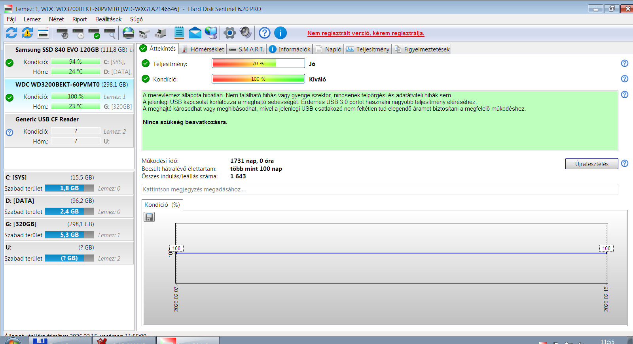Image resolution: width=633 pixels, height=344 pixels.
Task: Click the G: free space 5,3 GB bar
Action: (x=69, y=235)
